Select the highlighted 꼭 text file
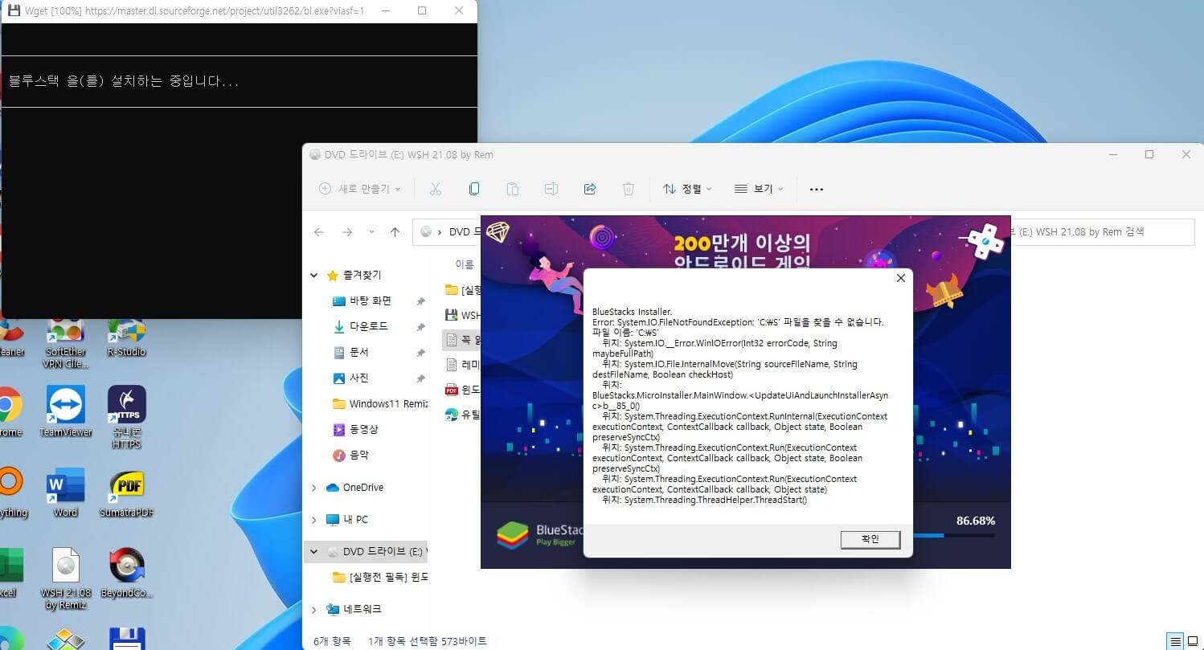The height and width of the screenshot is (650, 1204). [462, 340]
